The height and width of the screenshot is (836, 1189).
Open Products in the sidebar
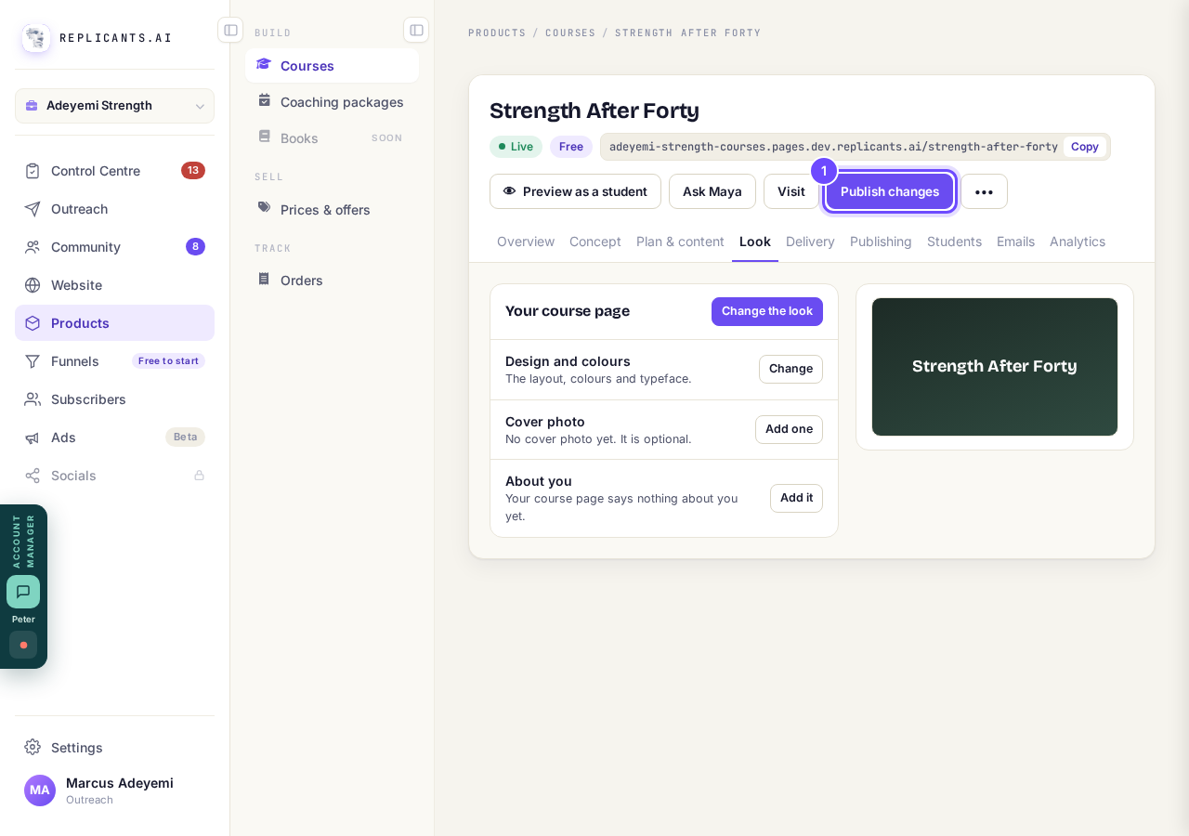tap(115, 323)
